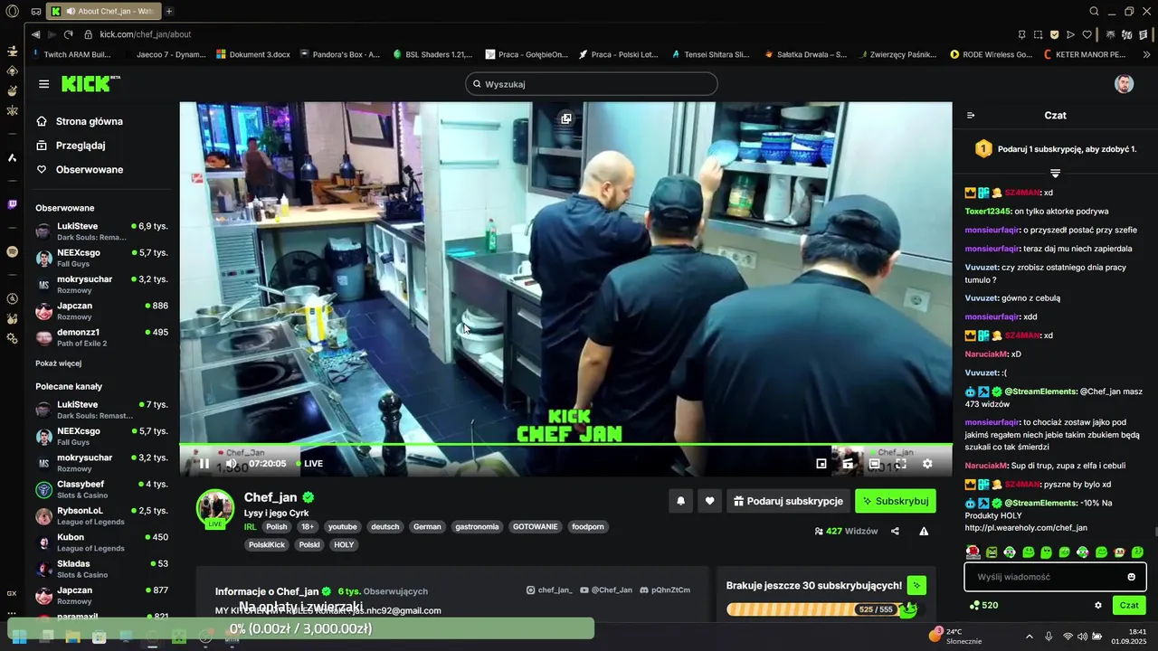The image size is (1158, 651).
Task: Open chef_jan_ Instagram link
Action: click(549, 590)
